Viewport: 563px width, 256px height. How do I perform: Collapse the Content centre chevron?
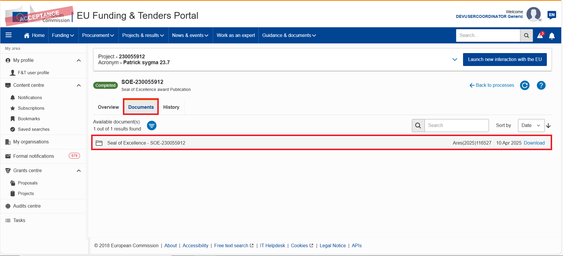[79, 85]
